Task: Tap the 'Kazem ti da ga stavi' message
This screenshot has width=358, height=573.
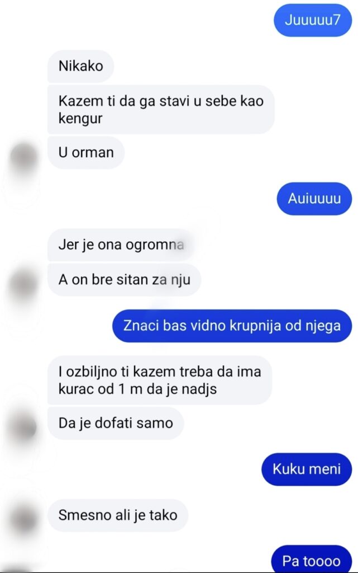Action: pos(161,110)
